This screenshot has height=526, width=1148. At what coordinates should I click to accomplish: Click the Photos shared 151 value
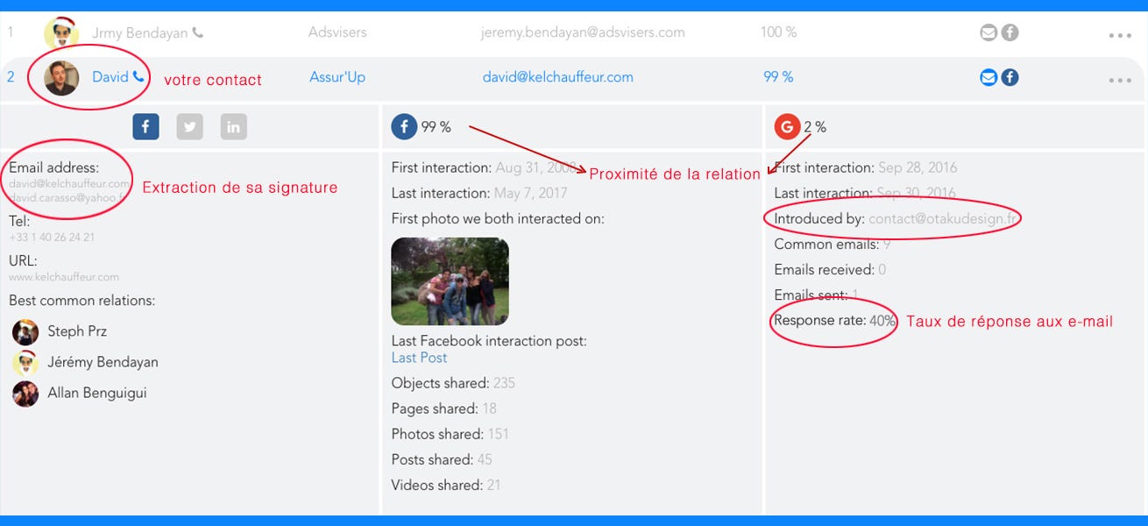click(x=498, y=434)
